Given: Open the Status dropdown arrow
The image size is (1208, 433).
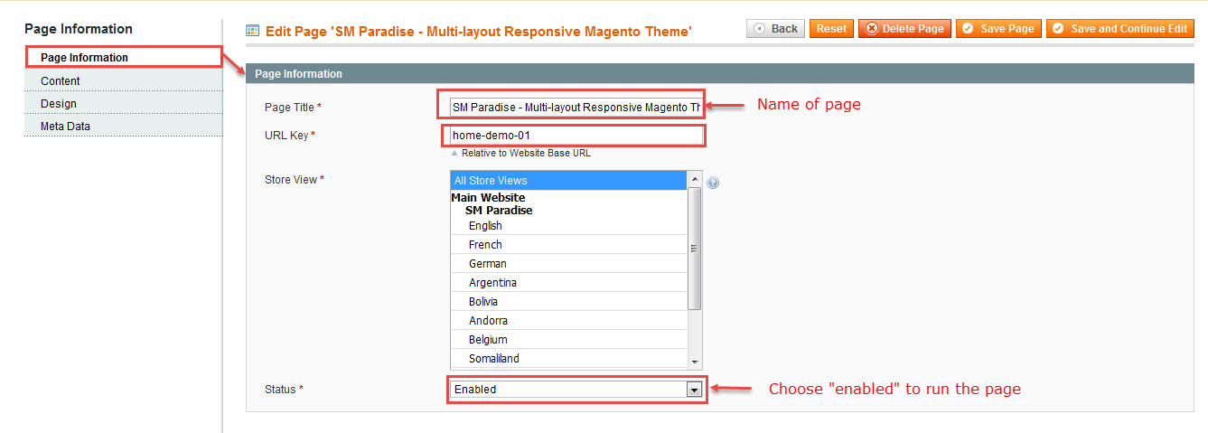Looking at the screenshot, I should [694, 390].
